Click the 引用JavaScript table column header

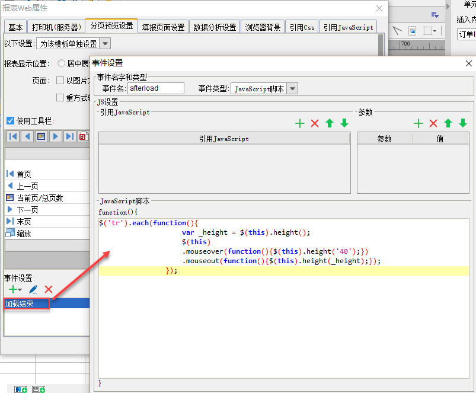point(224,139)
